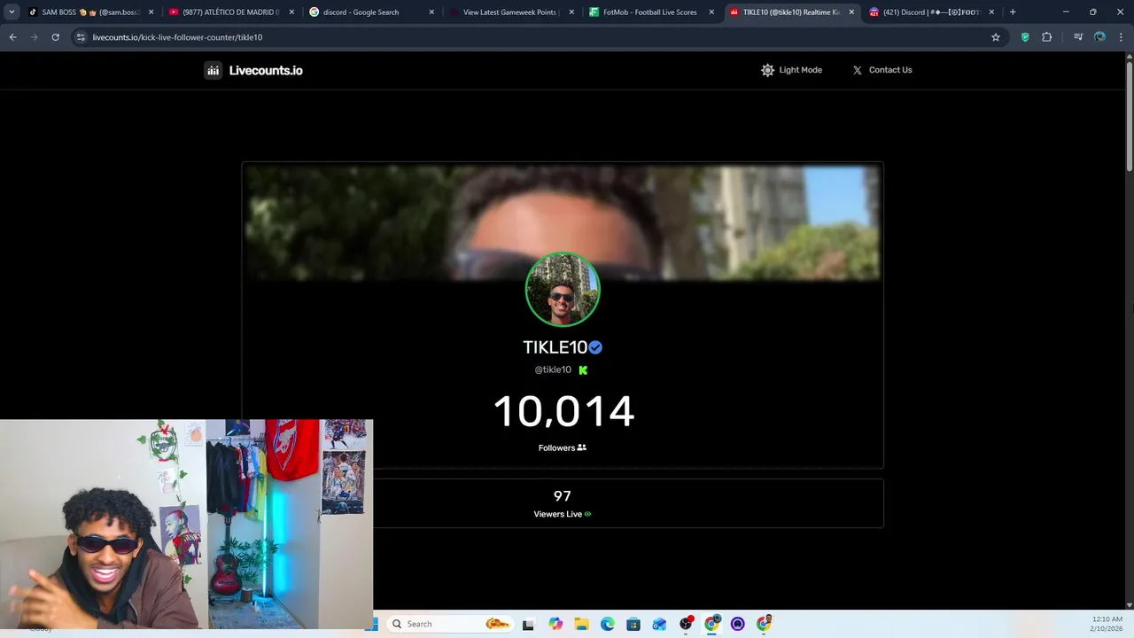Click the TIKLE10 circular profile picture
The image size is (1134, 638).
click(x=563, y=290)
